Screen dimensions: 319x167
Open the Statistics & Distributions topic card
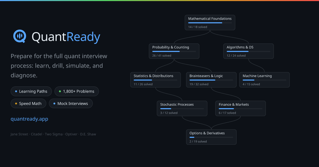click(x=156, y=80)
